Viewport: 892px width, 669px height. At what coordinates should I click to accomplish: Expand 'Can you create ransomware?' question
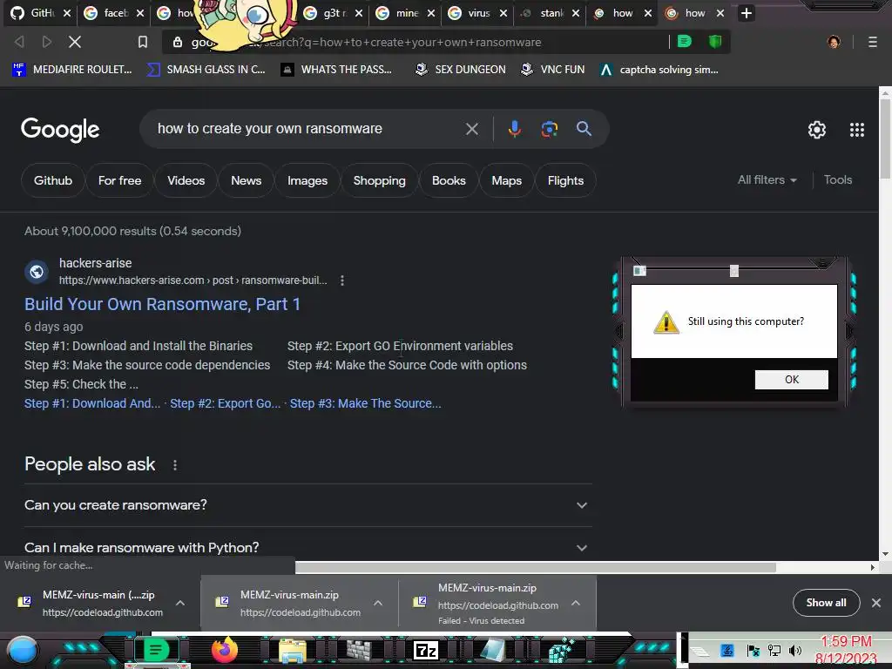[x=307, y=505]
